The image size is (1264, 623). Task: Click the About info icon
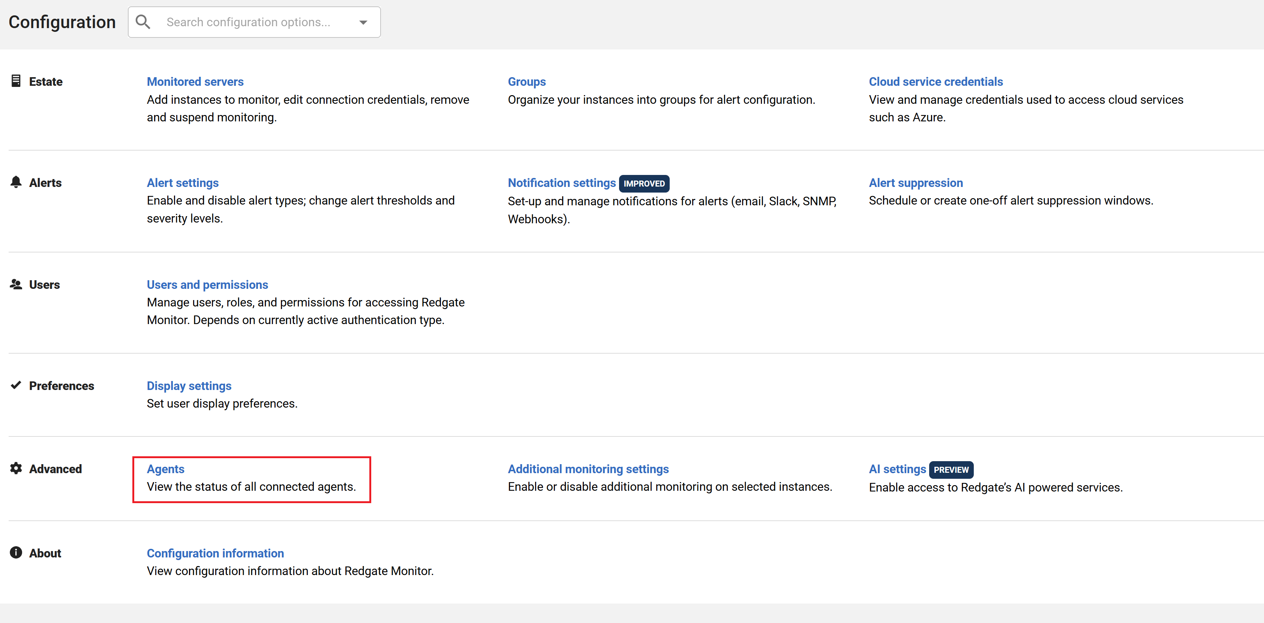point(16,553)
